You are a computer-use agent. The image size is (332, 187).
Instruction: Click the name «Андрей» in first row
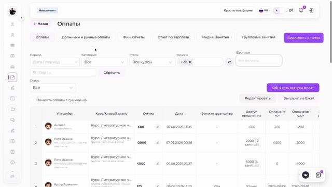(60, 125)
